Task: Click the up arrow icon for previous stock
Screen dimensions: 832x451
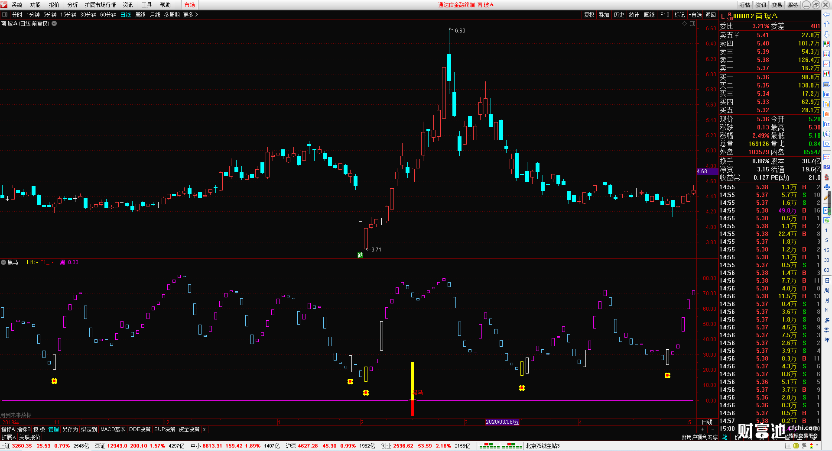Action: click(x=827, y=24)
